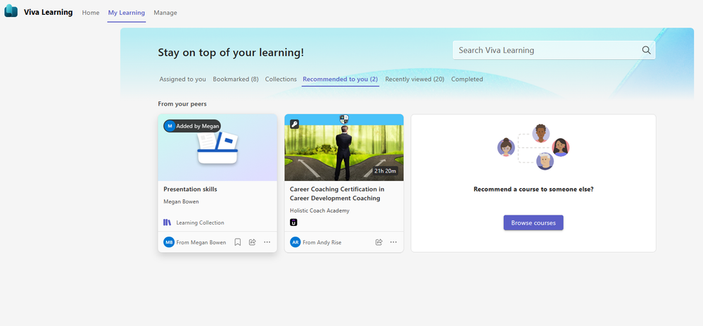703x326 pixels.
Task: Click the MB avatar for Megan Bowen
Action: 169,242
